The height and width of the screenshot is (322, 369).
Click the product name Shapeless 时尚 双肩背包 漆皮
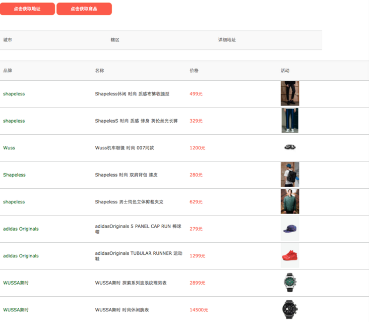(126, 175)
